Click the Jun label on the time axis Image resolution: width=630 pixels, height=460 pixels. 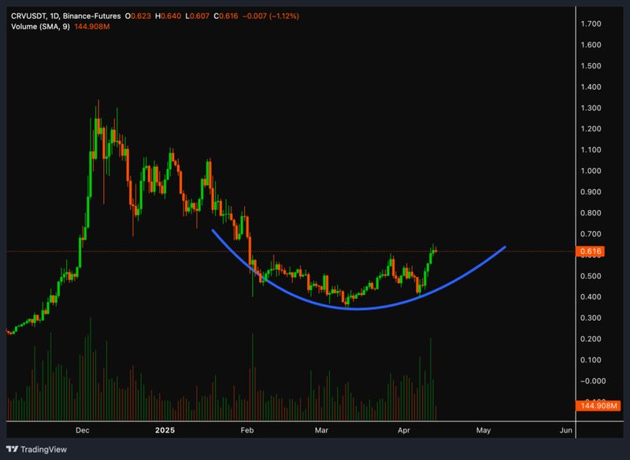coord(565,430)
